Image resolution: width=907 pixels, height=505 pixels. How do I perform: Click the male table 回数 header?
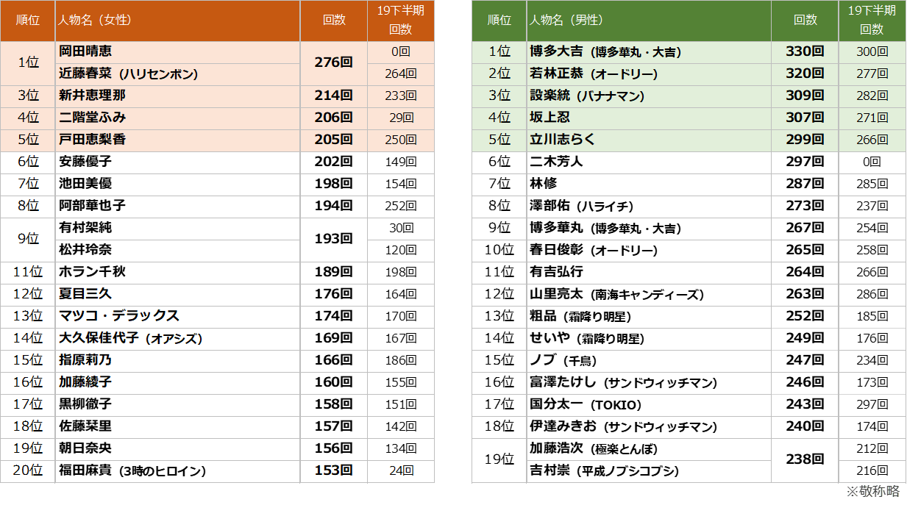pyautogui.click(x=805, y=20)
